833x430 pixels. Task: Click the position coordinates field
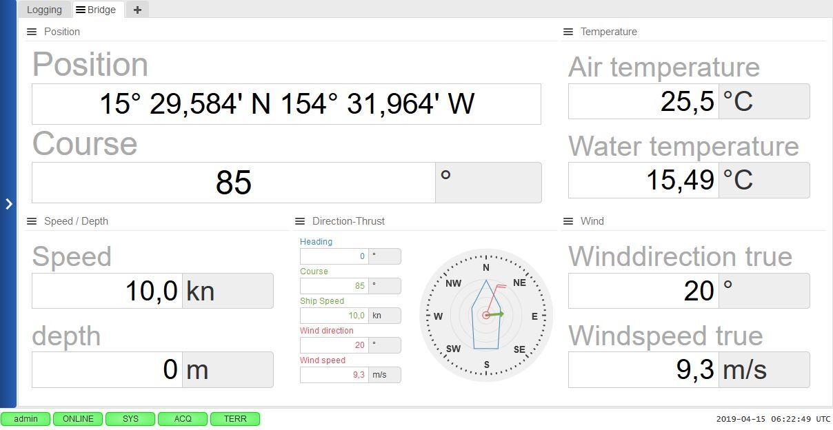click(286, 104)
